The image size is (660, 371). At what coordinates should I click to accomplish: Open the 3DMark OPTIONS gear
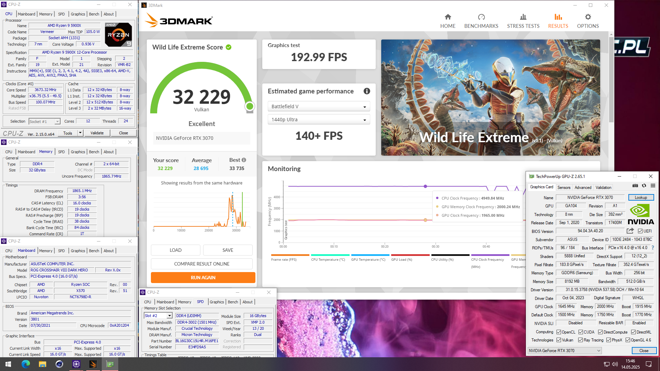pyautogui.click(x=588, y=21)
